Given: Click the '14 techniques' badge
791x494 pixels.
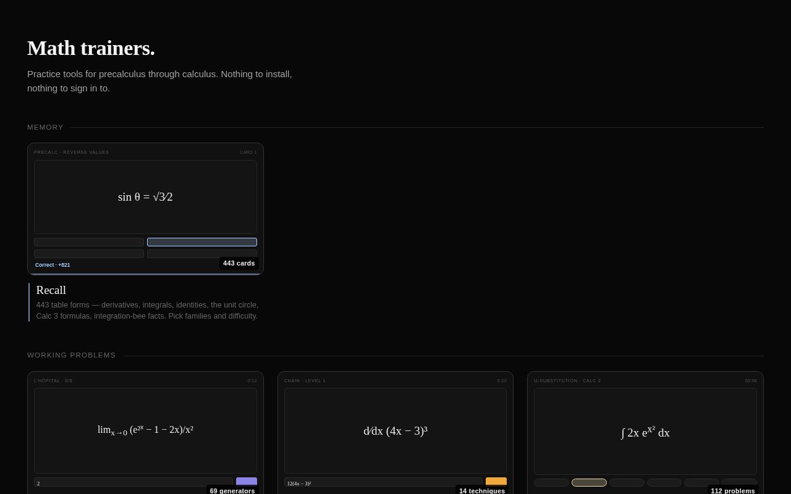Looking at the screenshot, I should [482, 490].
